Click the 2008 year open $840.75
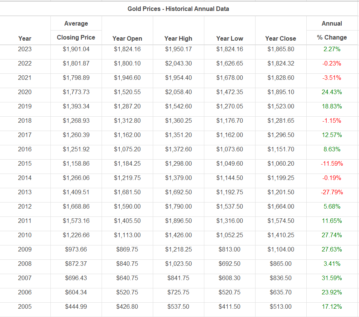Viewport: 359px width, 317px height. pyautogui.click(x=127, y=264)
